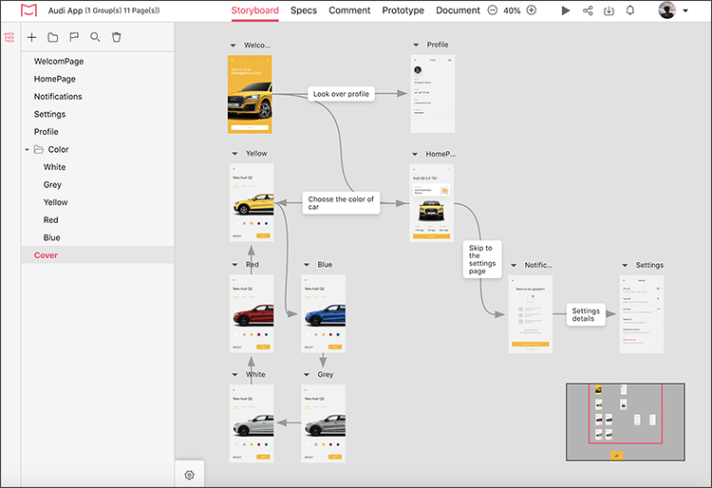Viewport: 712px width, 488px height.
Task: Add a new page with plus icon
Action: pyautogui.click(x=31, y=37)
